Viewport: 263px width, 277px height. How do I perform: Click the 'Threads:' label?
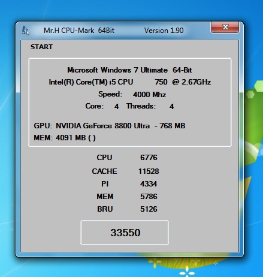pyautogui.click(x=141, y=106)
